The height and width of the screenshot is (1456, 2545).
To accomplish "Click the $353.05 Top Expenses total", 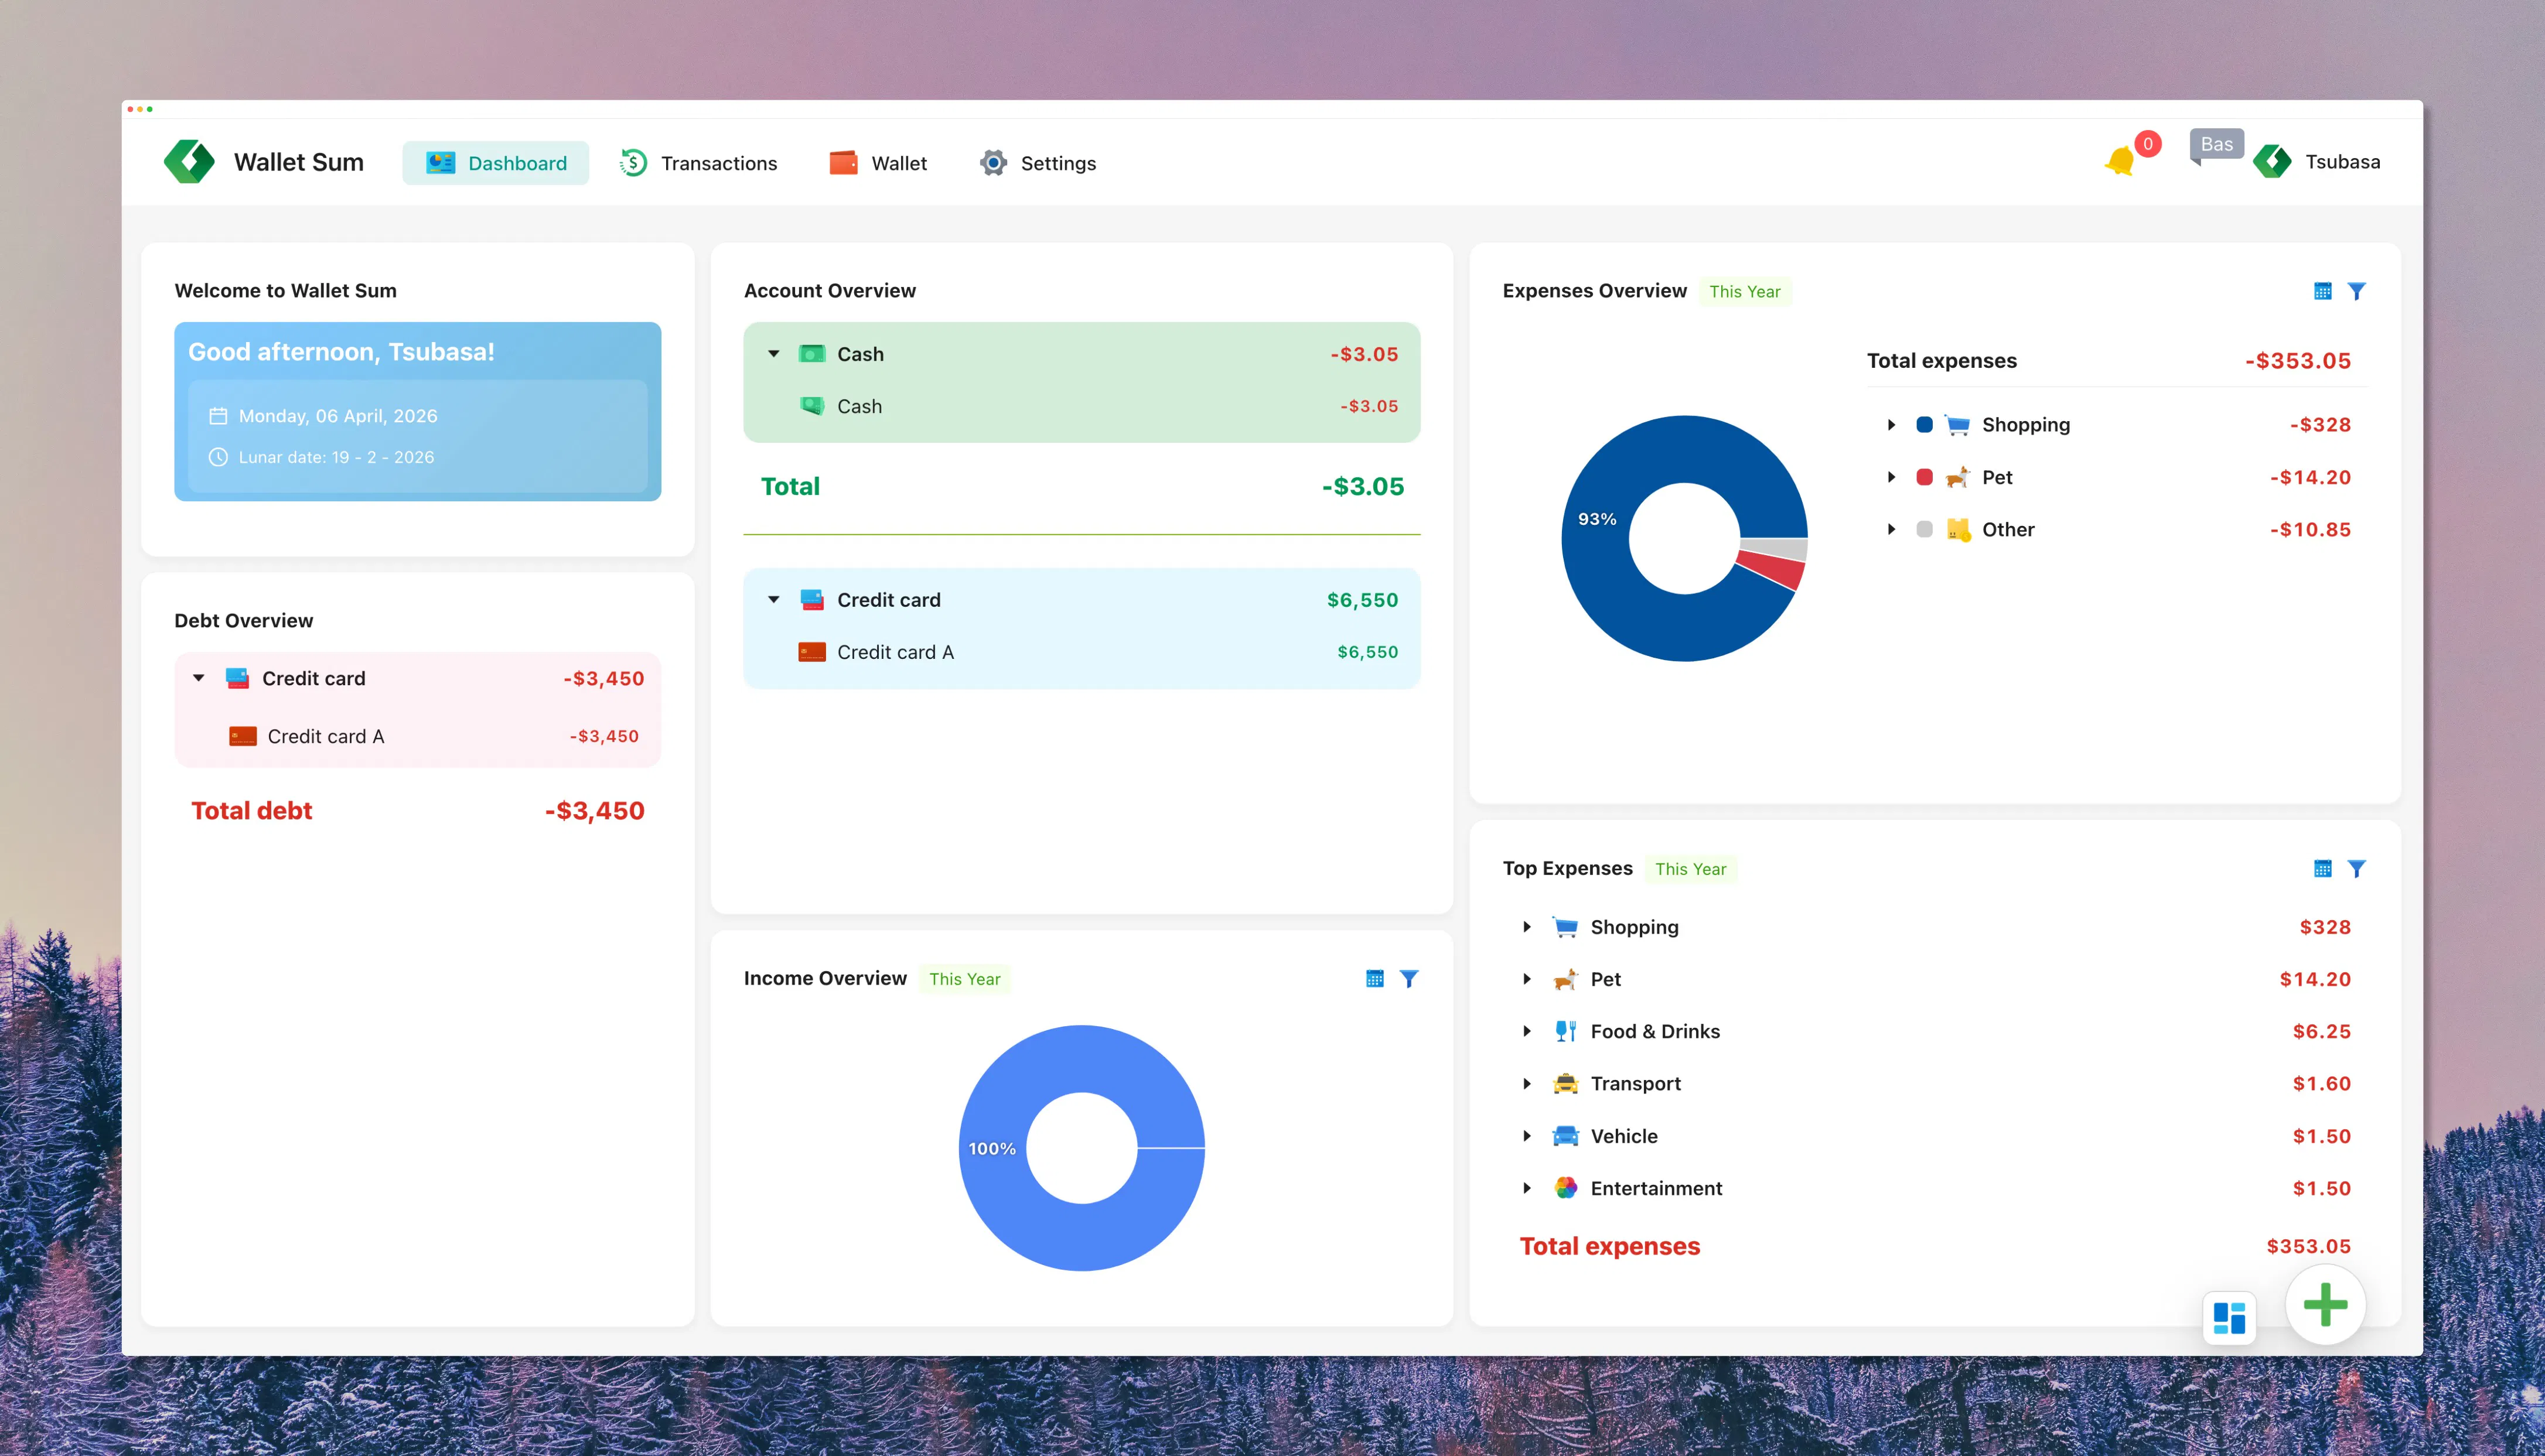I will (x=2308, y=1246).
